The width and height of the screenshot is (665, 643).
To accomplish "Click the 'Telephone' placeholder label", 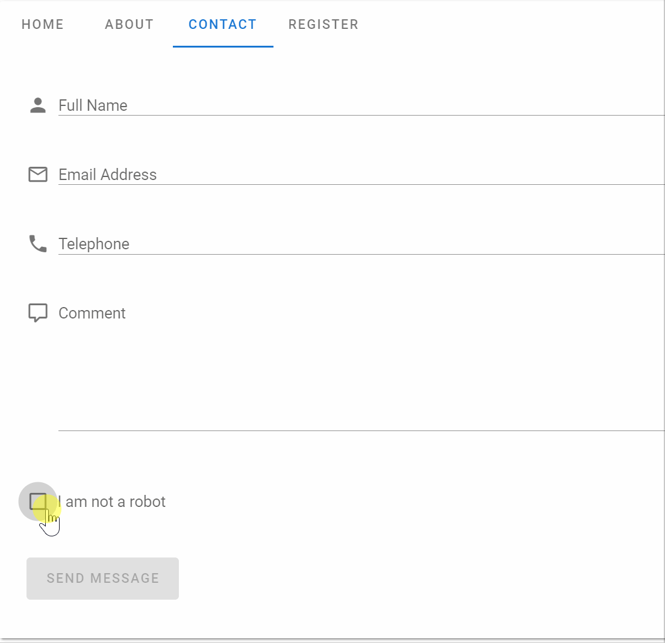I will tap(94, 244).
